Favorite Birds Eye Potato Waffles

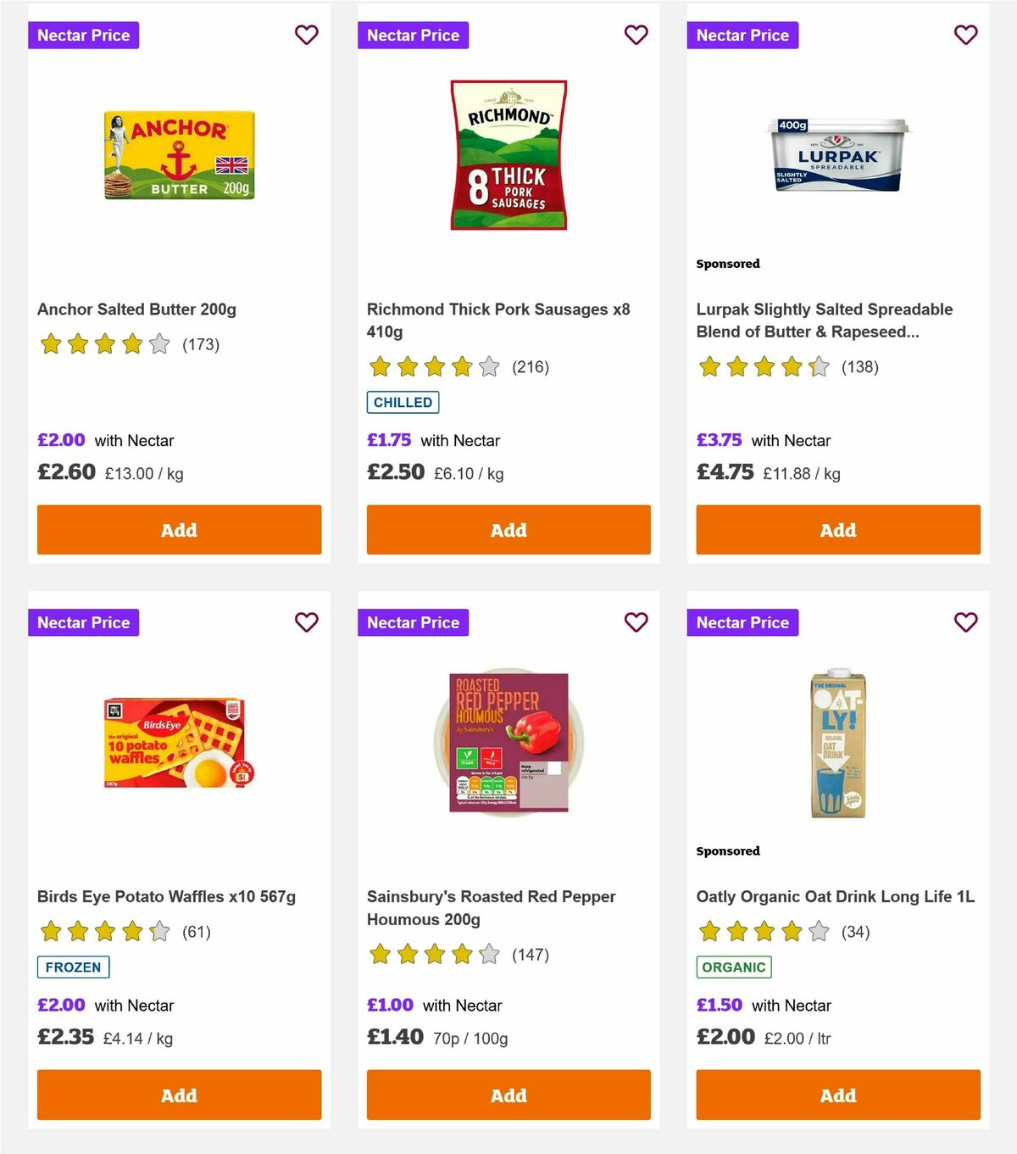click(306, 622)
